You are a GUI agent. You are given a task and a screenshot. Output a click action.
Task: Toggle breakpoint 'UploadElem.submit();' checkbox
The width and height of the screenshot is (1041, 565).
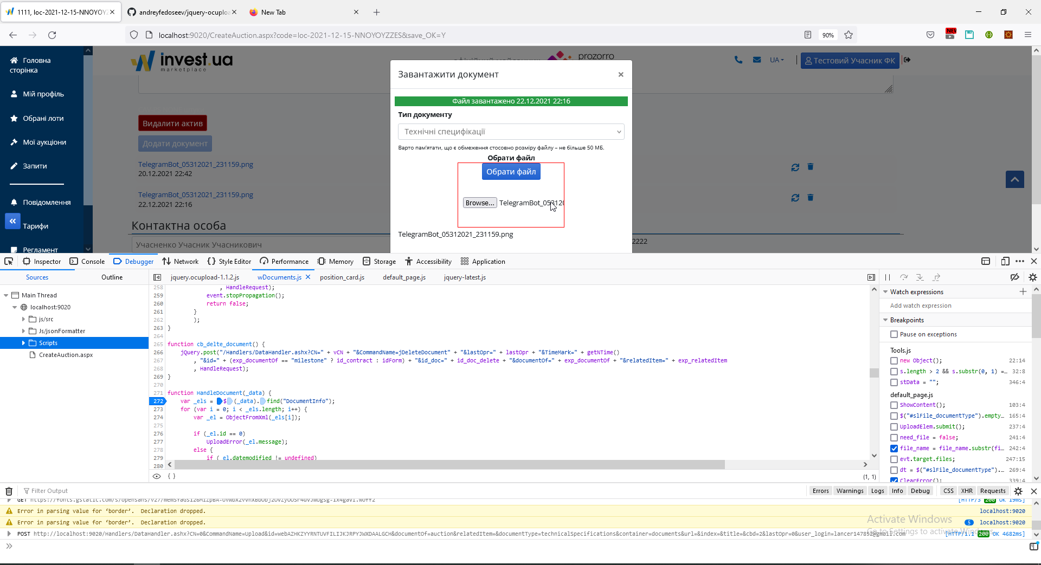coord(894,427)
